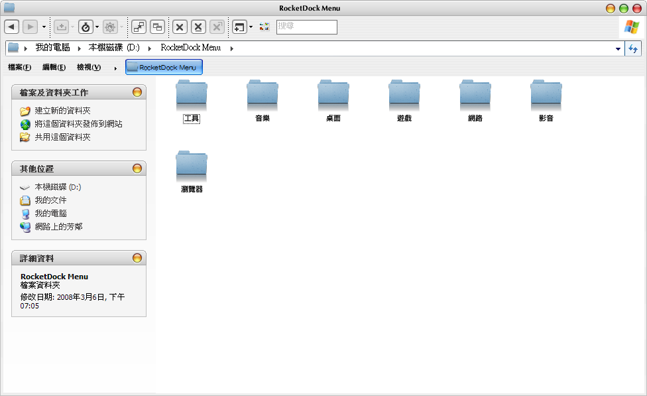Click RocketDock Menu in the address breadcrumb
Image resolution: width=647 pixels, height=396 pixels.
pos(191,48)
